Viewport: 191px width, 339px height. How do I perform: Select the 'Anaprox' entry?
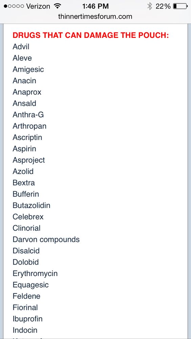coord(27,92)
